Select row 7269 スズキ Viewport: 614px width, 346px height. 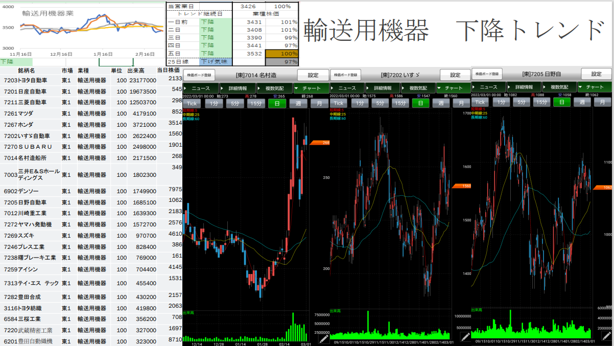[91, 236]
